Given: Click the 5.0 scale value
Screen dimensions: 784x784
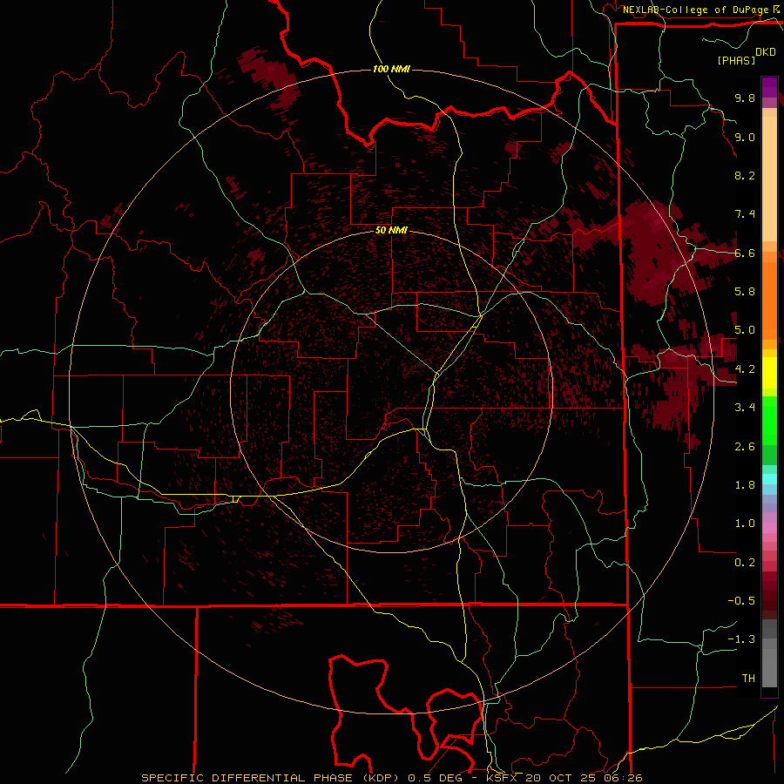Looking at the screenshot, I should pos(745,330).
